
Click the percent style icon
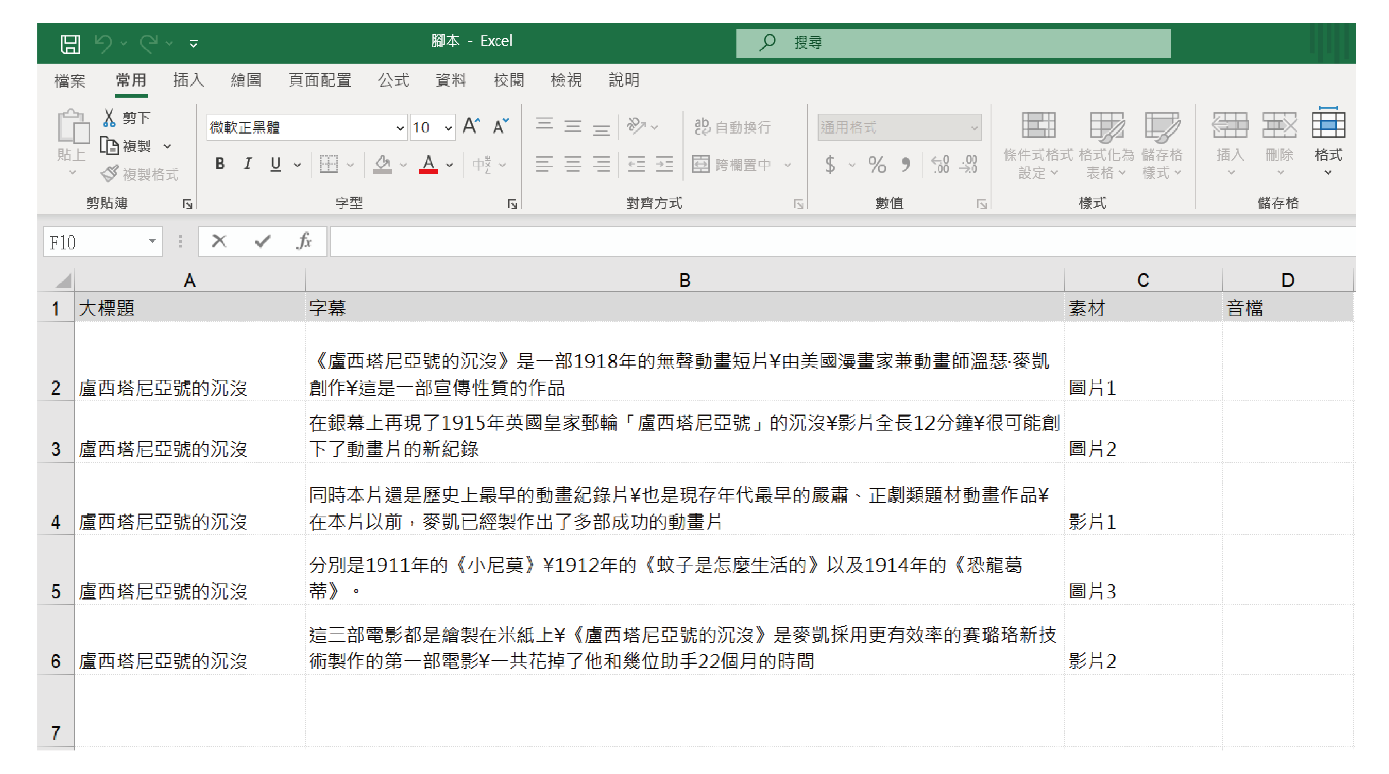click(877, 164)
